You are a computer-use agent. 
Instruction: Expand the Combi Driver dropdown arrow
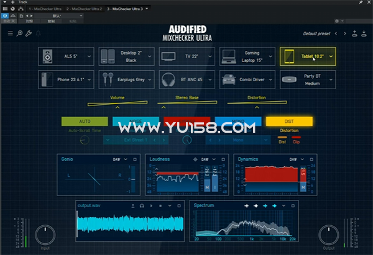click(x=270, y=80)
